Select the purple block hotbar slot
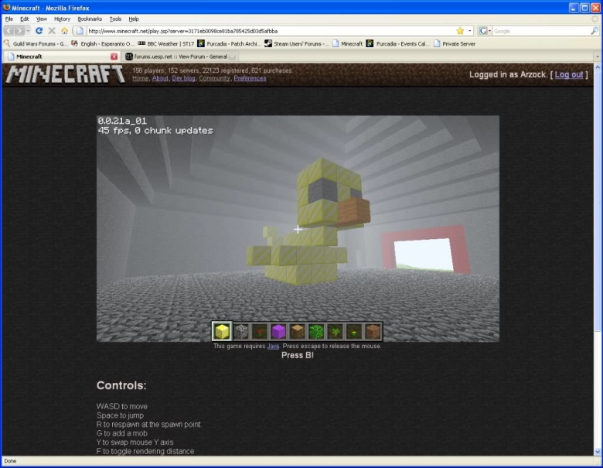Viewport: 603px width, 468px height. 279,331
